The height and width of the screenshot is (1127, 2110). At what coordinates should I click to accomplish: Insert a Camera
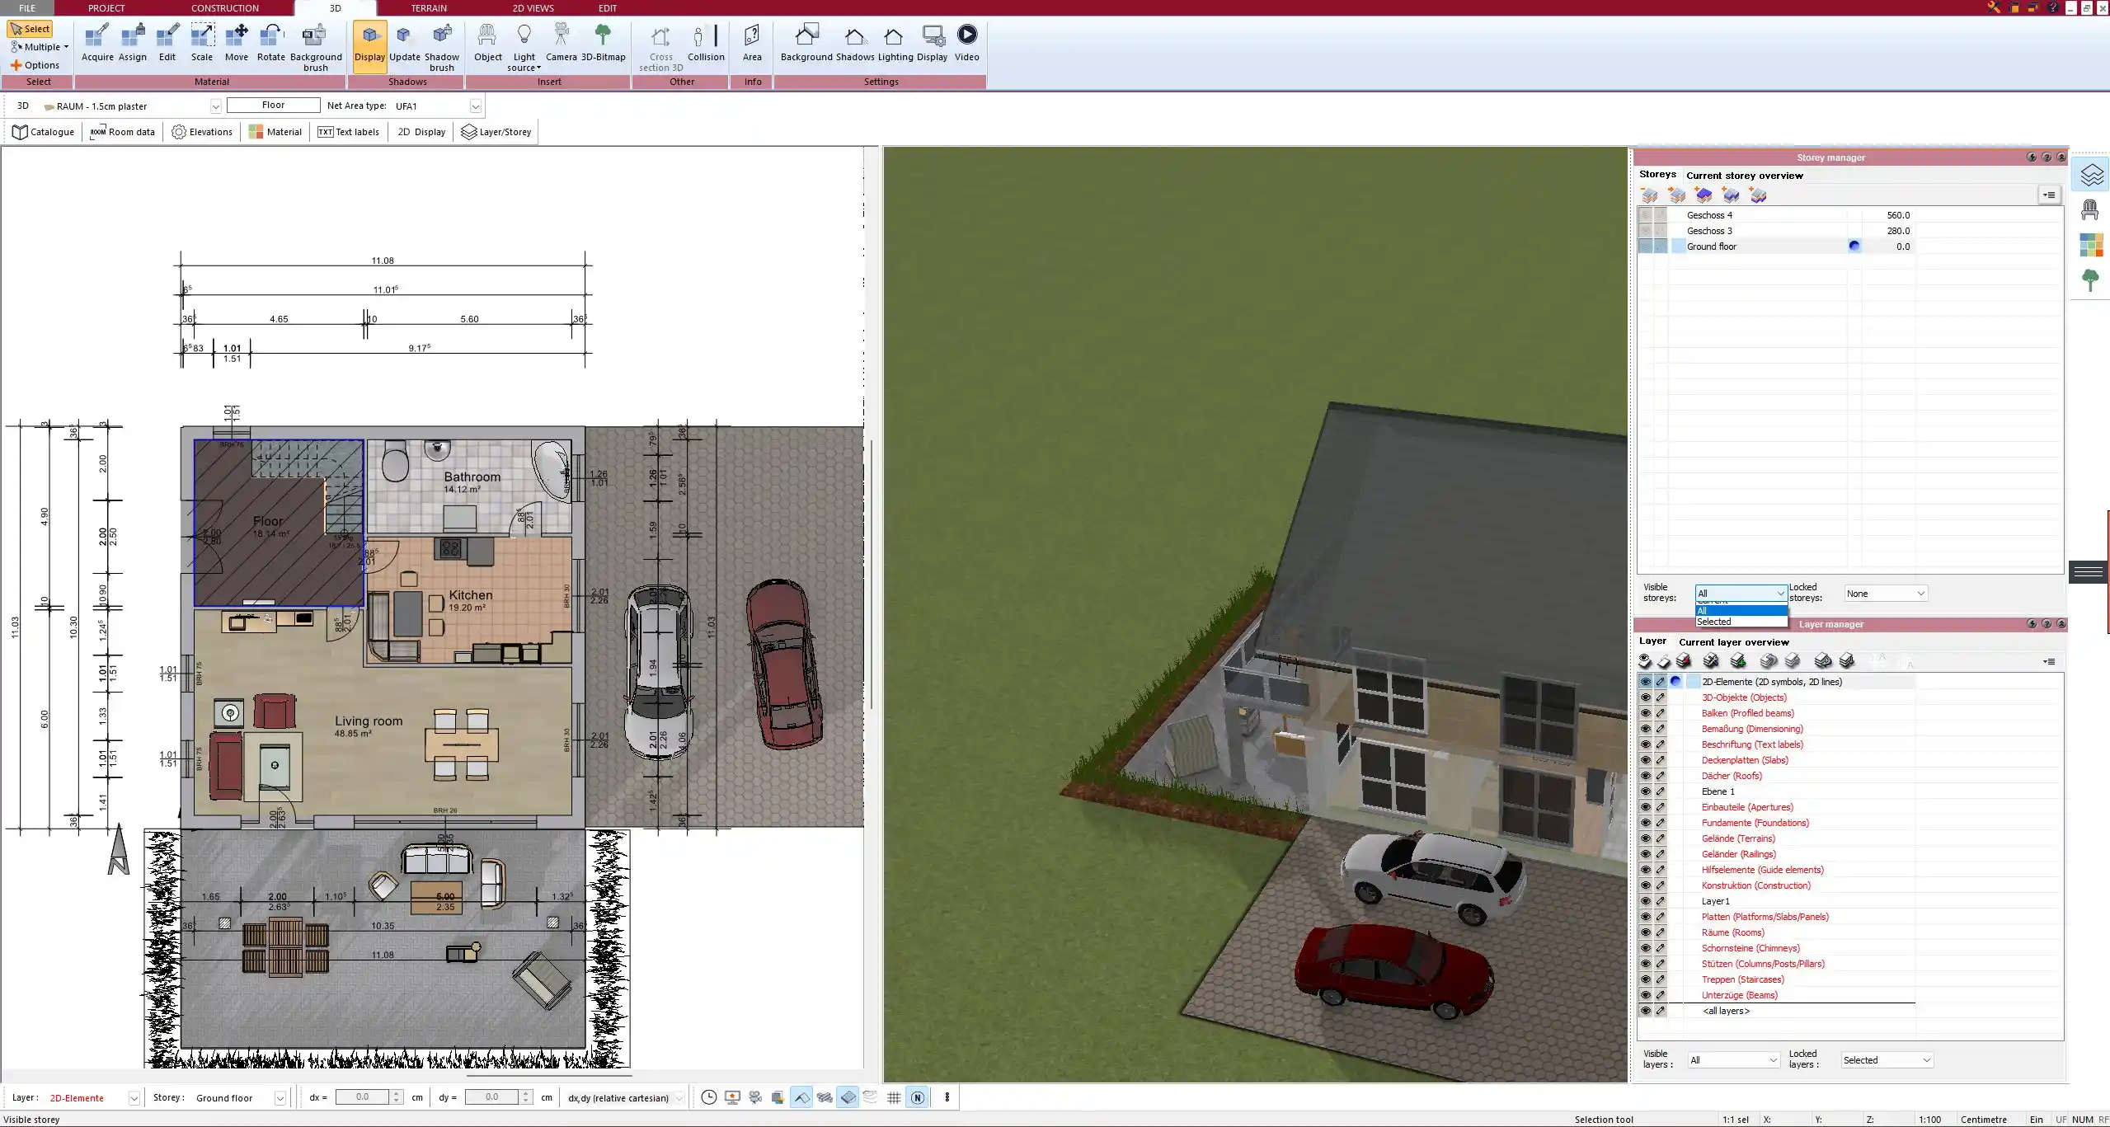click(x=562, y=44)
